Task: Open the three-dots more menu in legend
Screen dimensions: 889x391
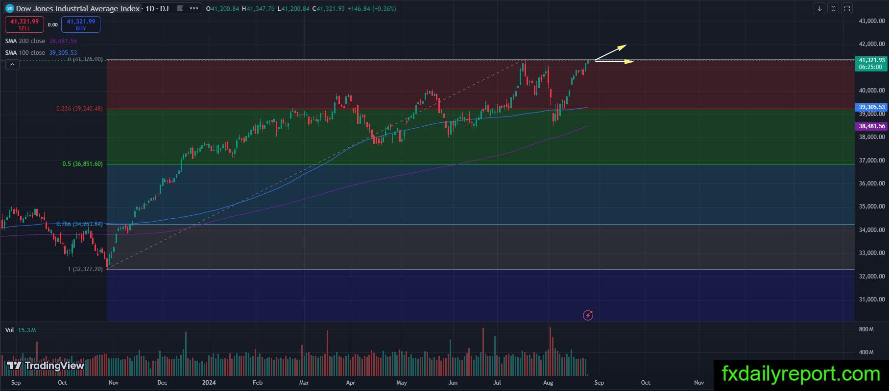Action: pos(194,8)
